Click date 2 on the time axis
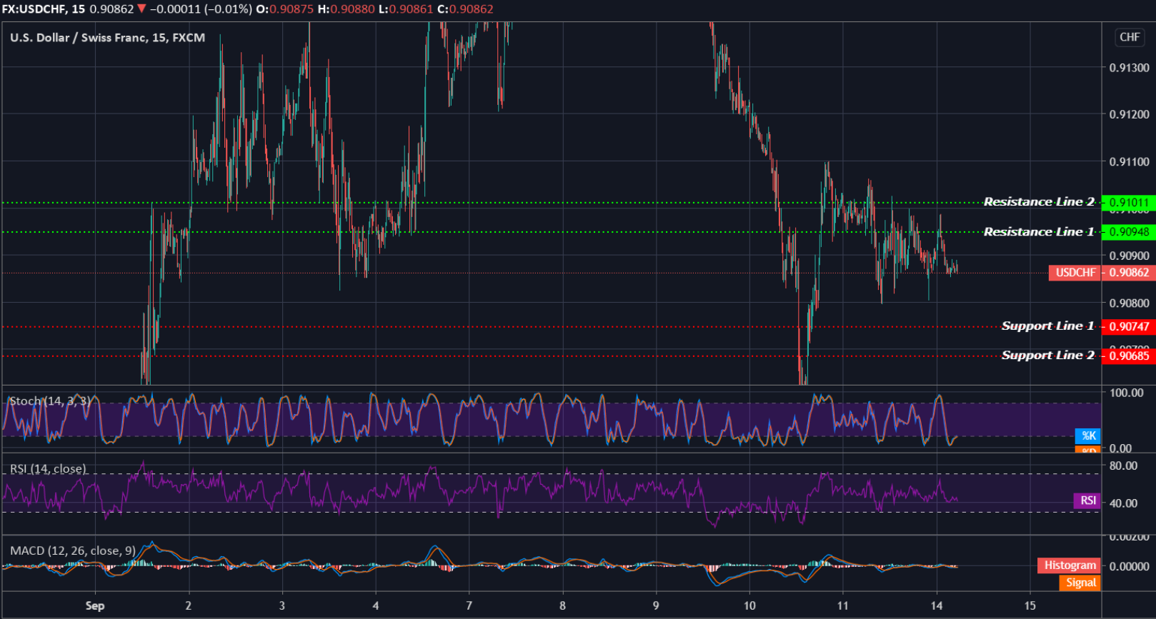 [x=189, y=606]
